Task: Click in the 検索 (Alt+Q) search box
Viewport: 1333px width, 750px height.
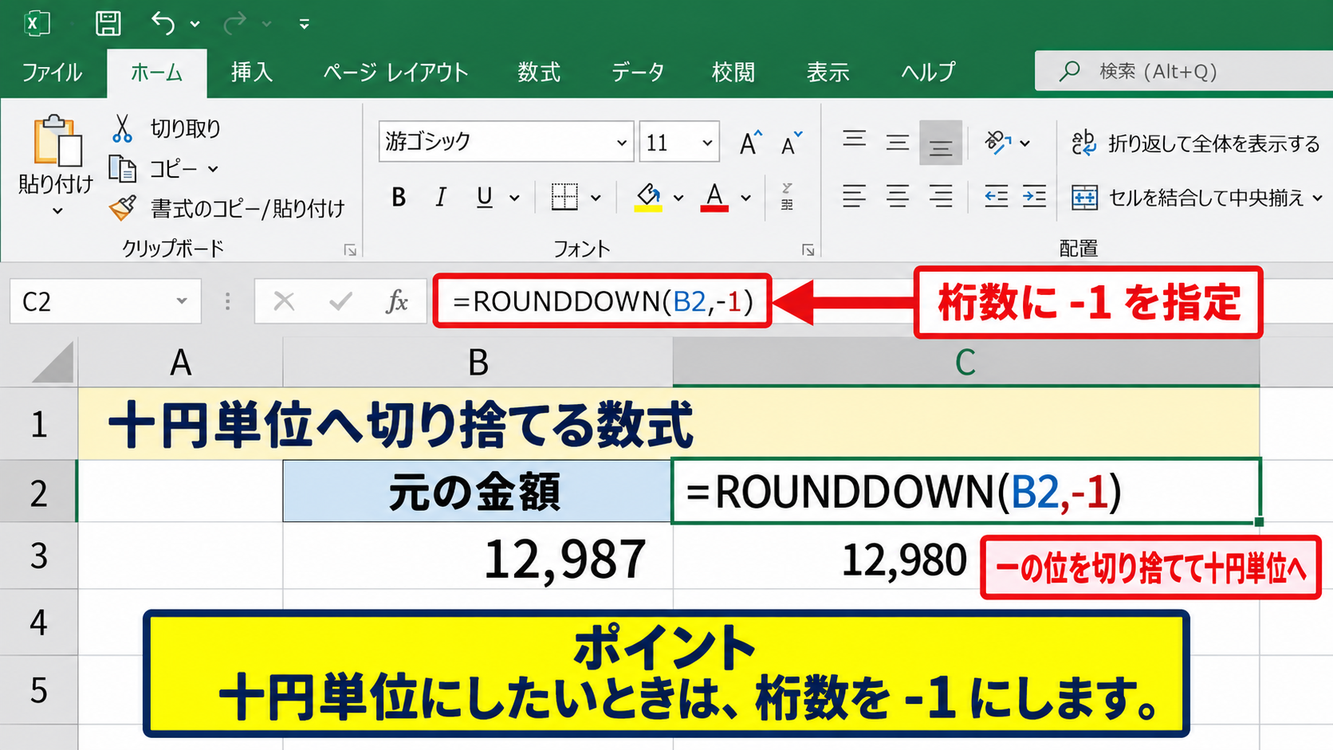Action: [x=1184, y=72]
